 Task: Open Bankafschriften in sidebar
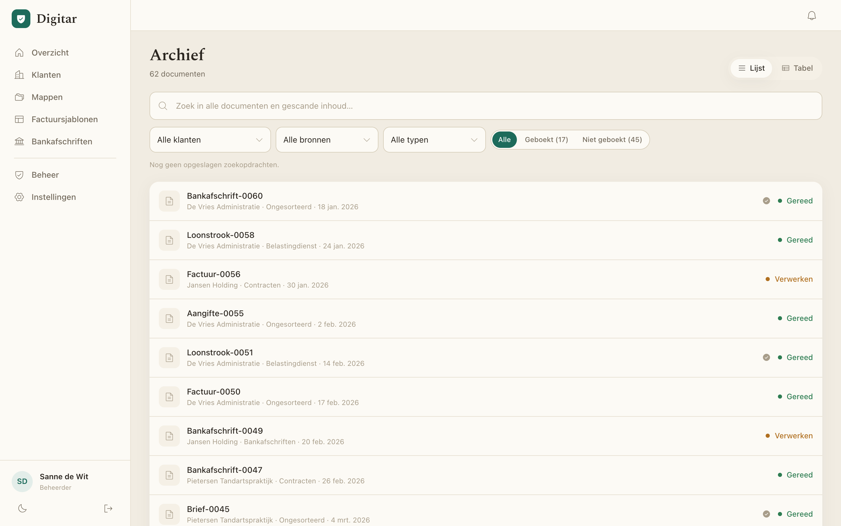coord(65,142)
